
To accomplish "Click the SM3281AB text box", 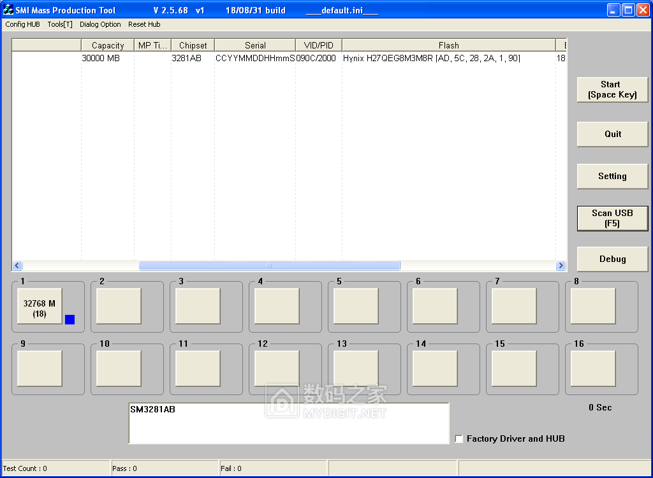I will pos(289,423).
